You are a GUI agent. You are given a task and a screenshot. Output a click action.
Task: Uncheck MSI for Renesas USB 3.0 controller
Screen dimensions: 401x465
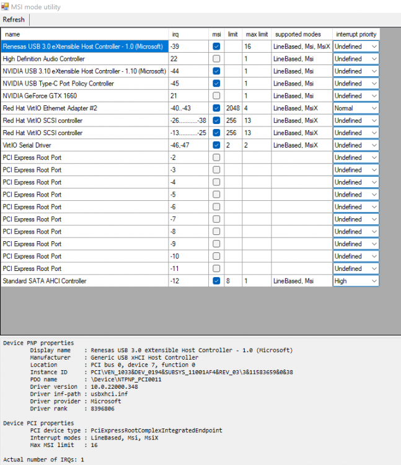coord(216,46)
